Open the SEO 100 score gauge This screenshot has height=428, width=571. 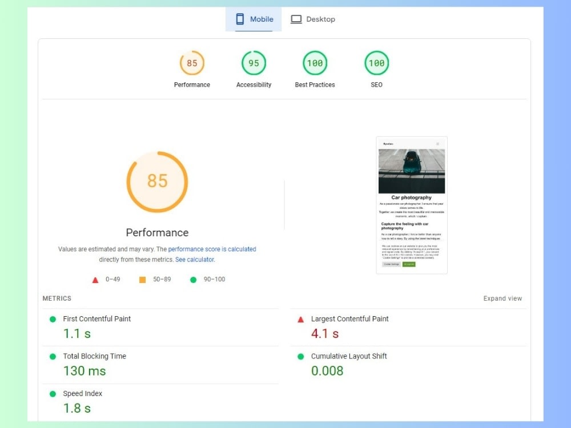coord(376,63)
